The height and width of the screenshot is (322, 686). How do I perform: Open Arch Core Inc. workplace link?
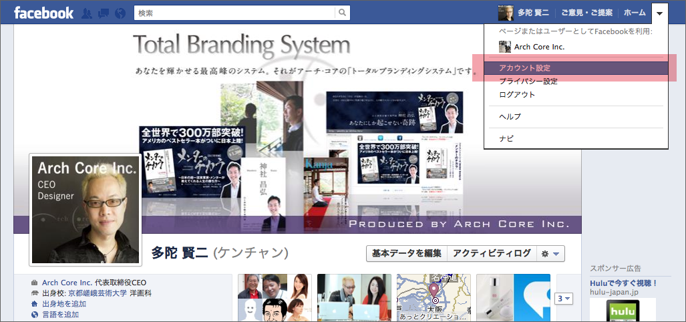coord(67,283)
